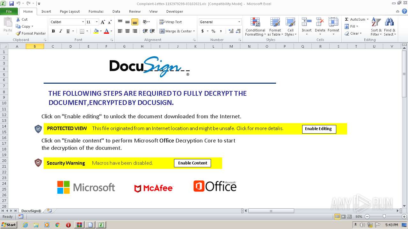
Task: Click the Orientation icon
Action: tap(145, 22)
